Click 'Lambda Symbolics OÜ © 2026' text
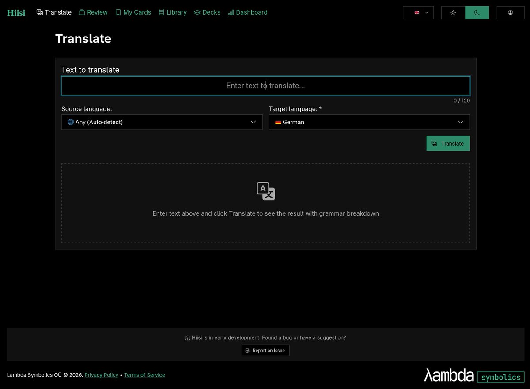 (x=45, y=375)
